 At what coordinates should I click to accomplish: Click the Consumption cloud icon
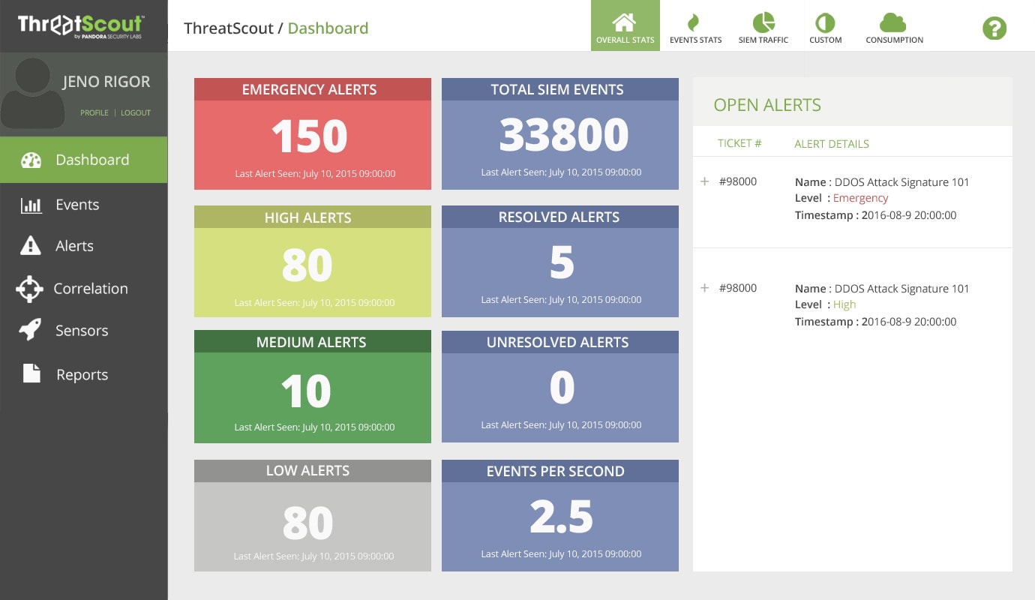pos(893,22)
